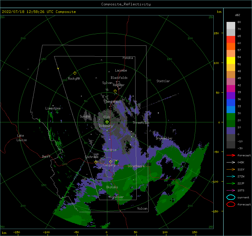Click the cyan 27ZW arrow legend icon
Viewport: 252px width, 236px height.
231,177
